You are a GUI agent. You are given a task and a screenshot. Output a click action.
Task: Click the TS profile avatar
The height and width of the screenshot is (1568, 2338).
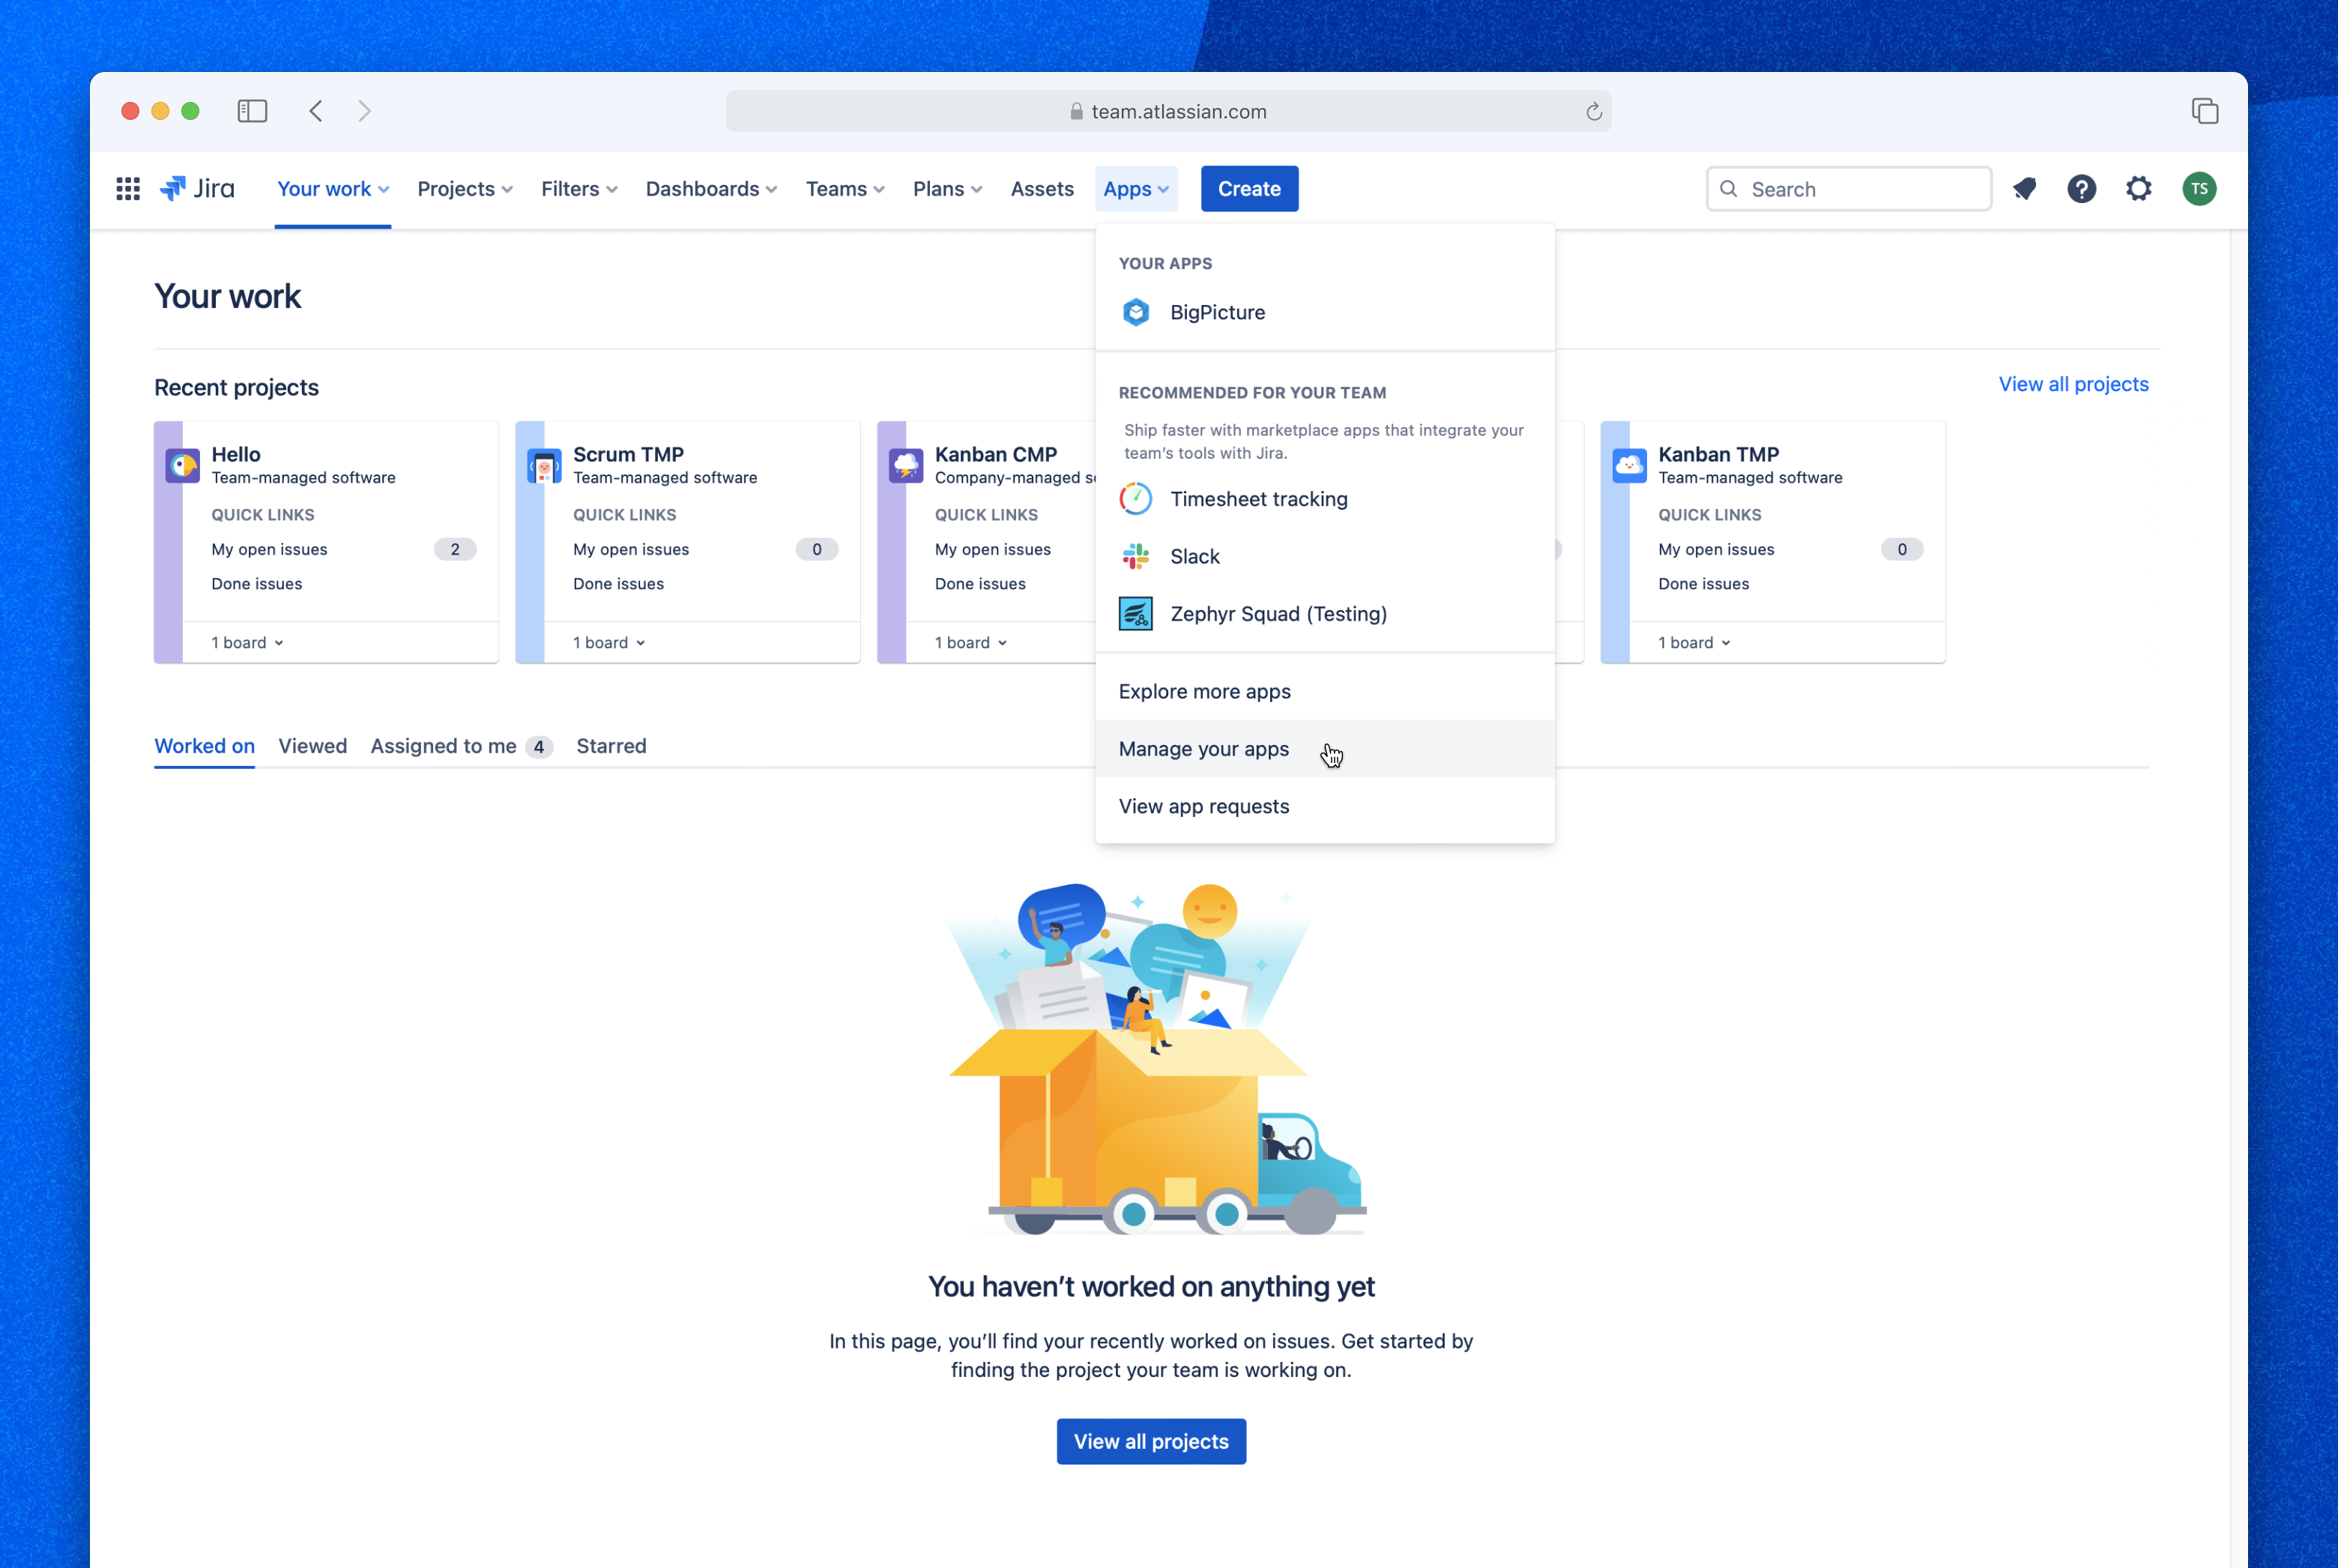pos(2198,188)
